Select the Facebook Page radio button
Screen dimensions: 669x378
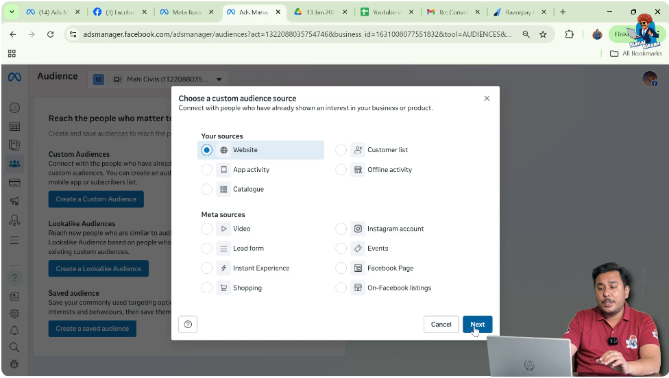click(341, 268)
